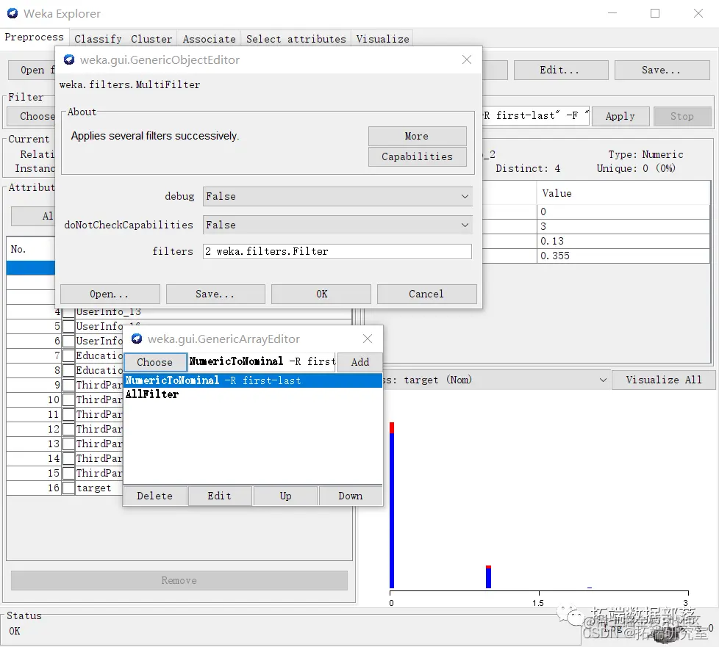Select the AllFilter list entry

click(253, 394)
